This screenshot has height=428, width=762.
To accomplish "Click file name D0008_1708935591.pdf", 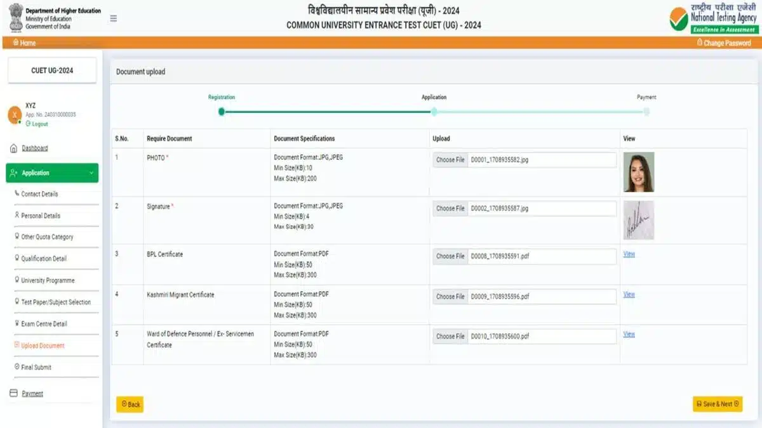I will (500, 256).
